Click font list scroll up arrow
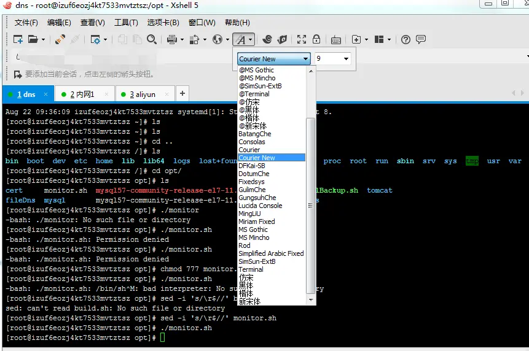 pos(311,71)
